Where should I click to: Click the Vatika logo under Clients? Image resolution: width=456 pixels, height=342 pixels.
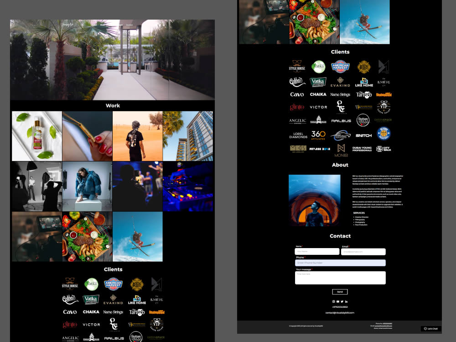pos(318,67)
